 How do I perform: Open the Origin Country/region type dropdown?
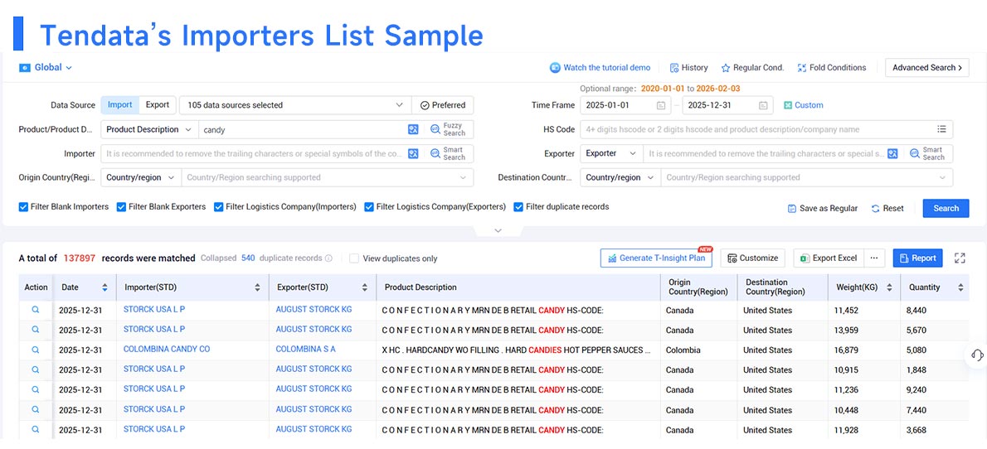(141, 177)
